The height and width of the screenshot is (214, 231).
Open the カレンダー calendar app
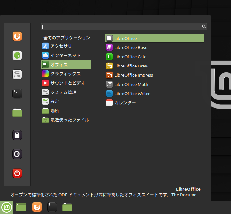154,103
